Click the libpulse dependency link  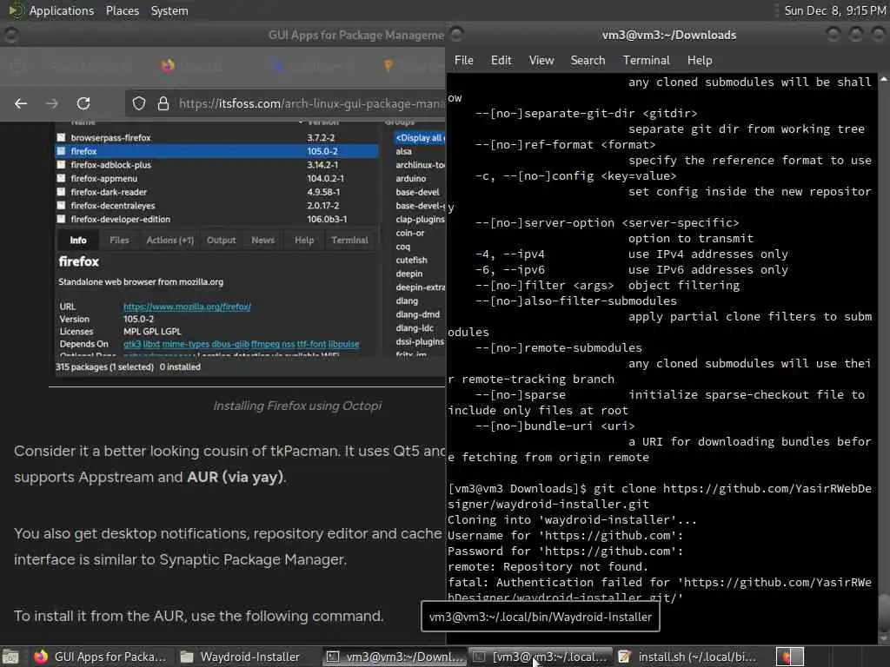pyautogui.click(x=344, y=344)
